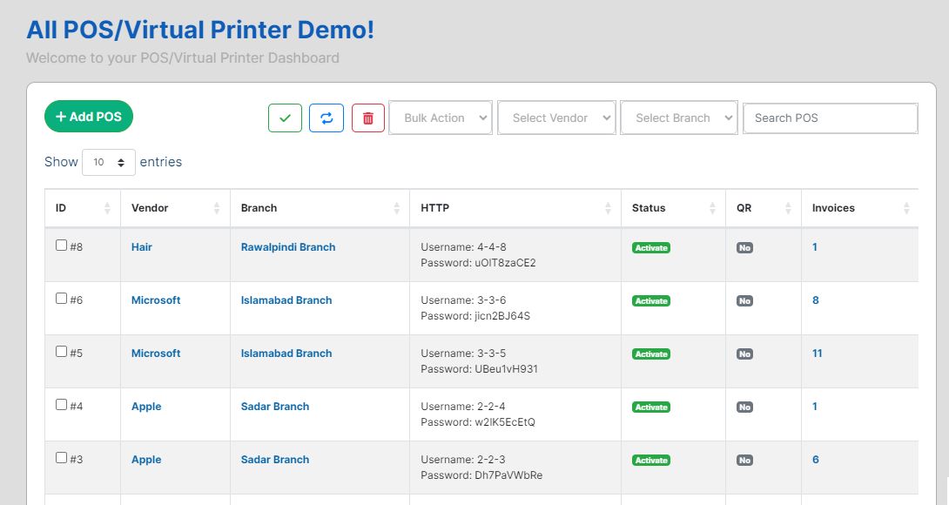Screen dimensions: 949x505
Task: Open the Rawalpindi Branch link
Action: (x=288, y=247)
